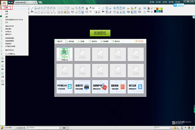195x130 pixels.
Task: Open the 颜色 color wheel
Action: (x=149, y=10)
